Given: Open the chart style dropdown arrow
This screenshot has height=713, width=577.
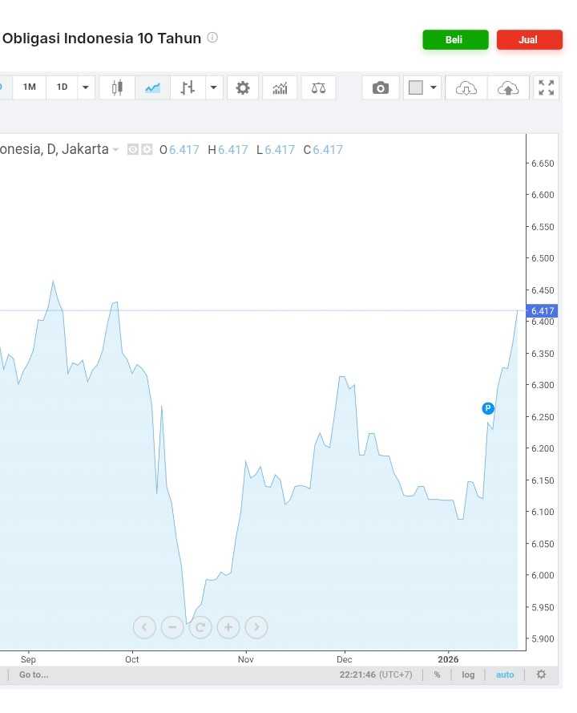Looking at the screenshot, I should 213,87.
